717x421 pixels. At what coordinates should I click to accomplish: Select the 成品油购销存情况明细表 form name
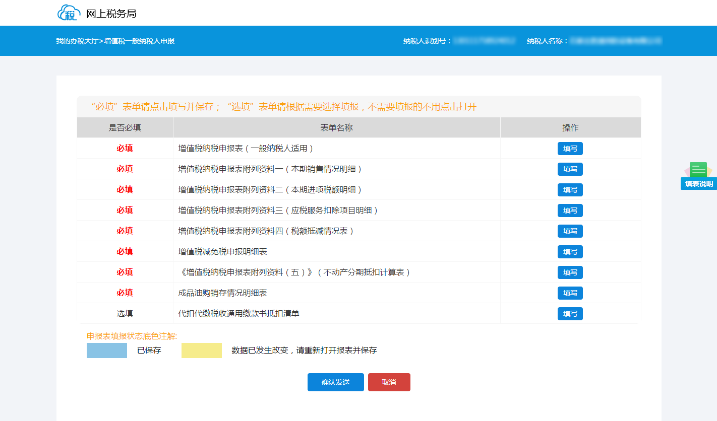coord(222,293)
